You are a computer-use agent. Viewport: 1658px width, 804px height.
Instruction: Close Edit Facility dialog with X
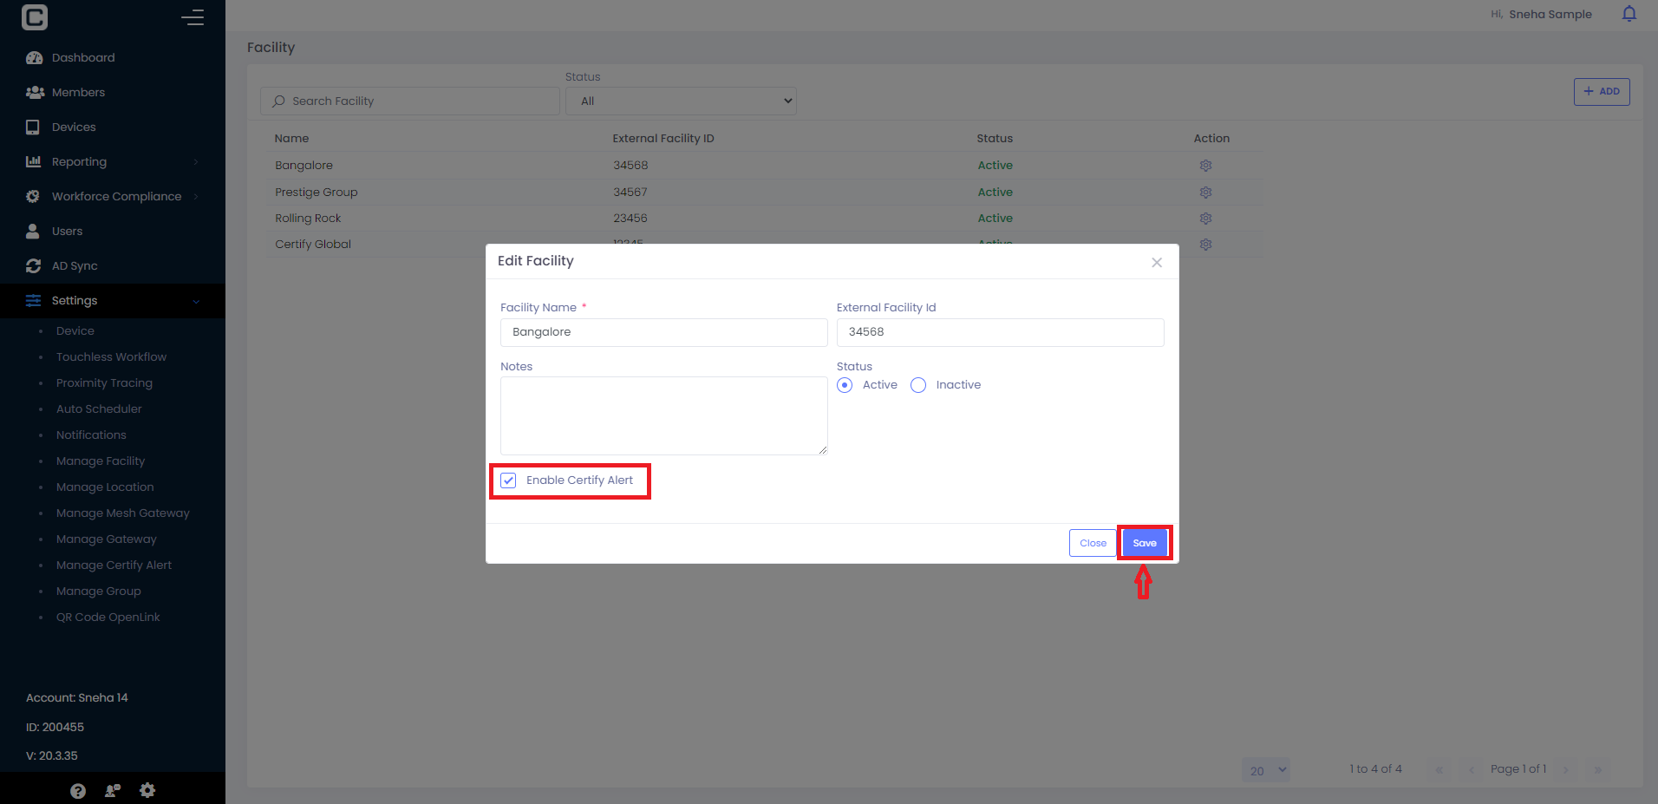point(1157,262)
